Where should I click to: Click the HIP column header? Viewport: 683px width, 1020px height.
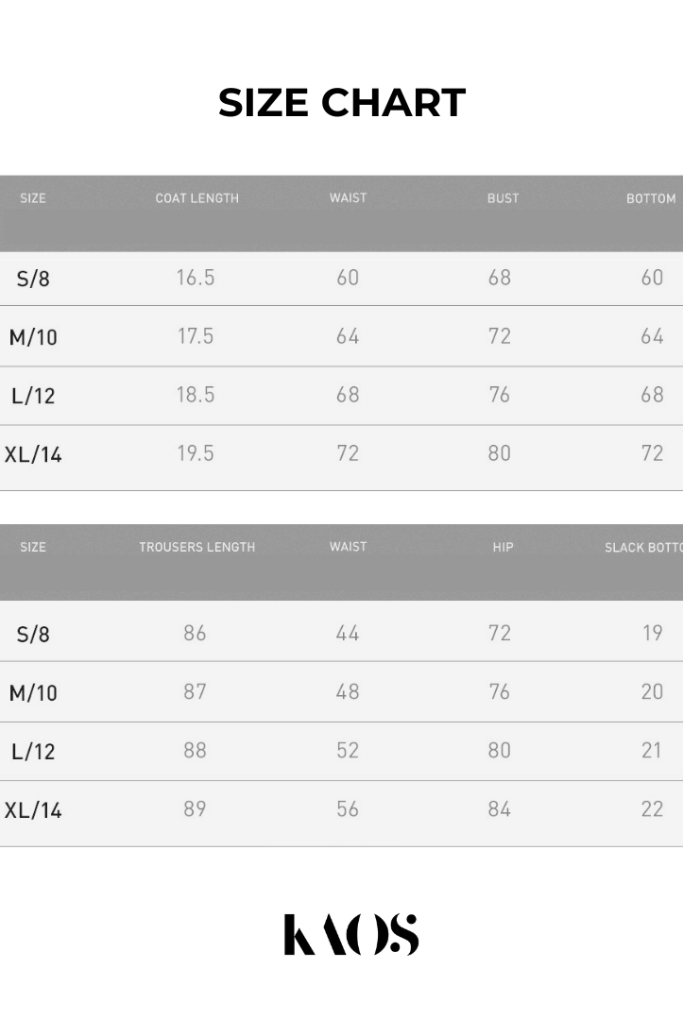pyautogui.click(x=503, y=547)
